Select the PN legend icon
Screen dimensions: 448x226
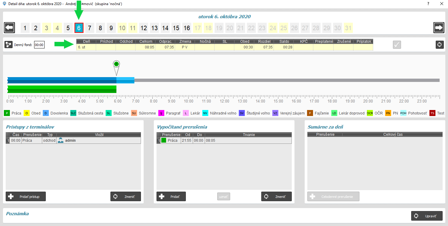coord(388,113)
